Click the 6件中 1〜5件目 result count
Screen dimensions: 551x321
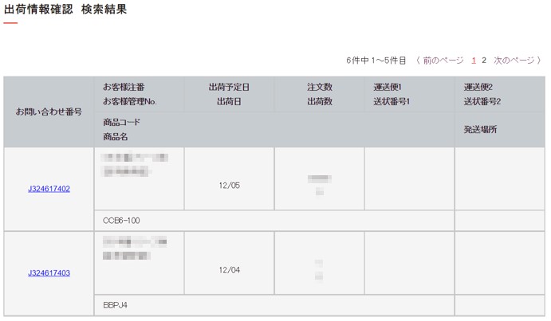tap(376, 61)
